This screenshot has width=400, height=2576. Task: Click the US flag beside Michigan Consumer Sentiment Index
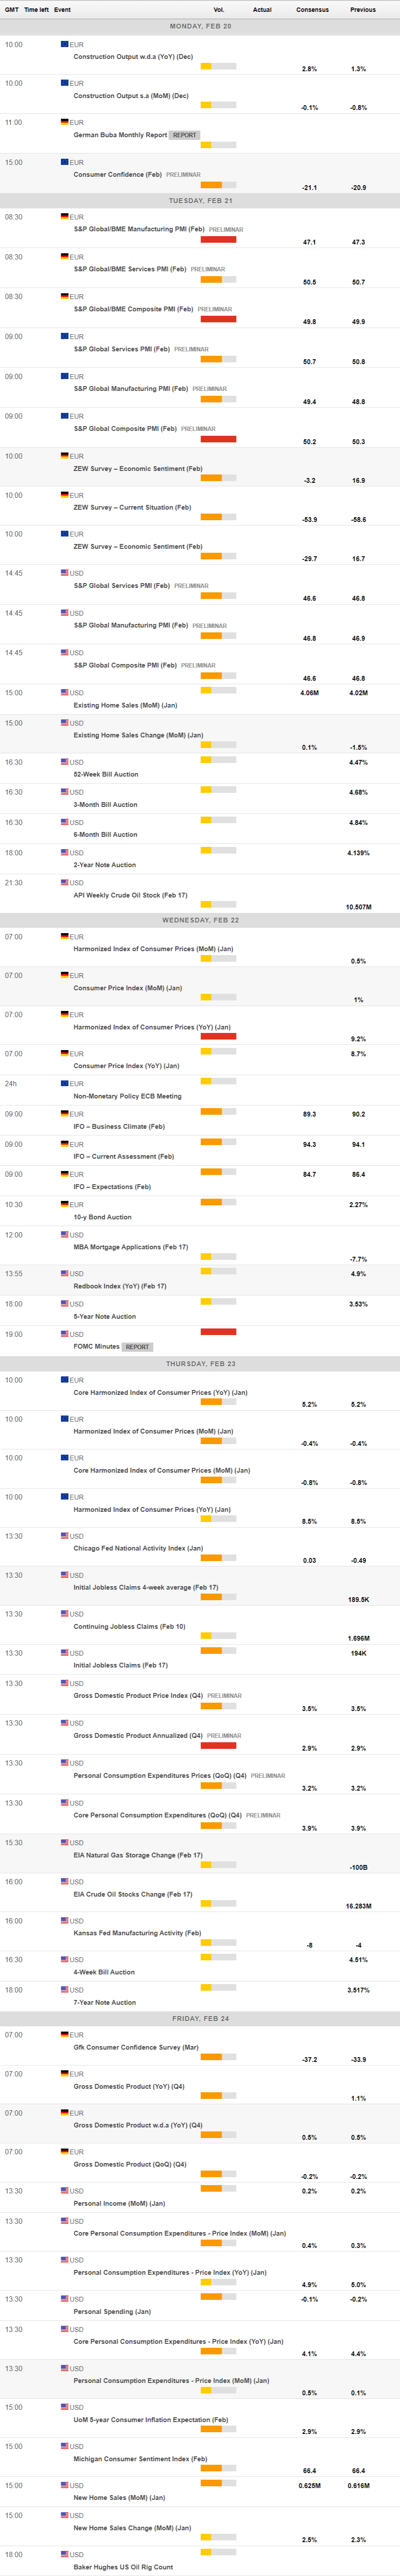pyautogui.click(x=65, y=2446)
